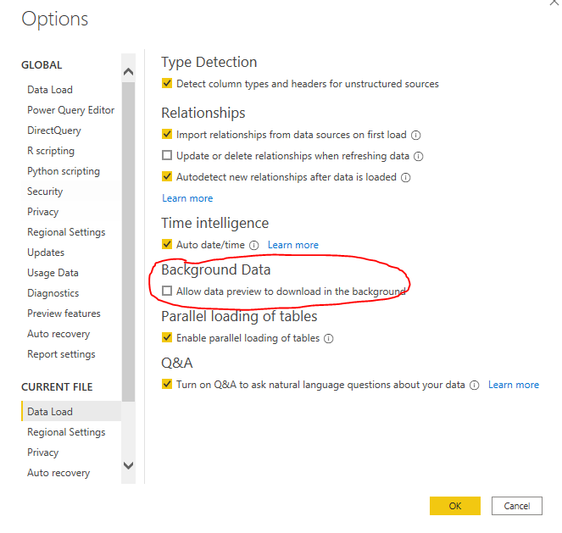Show info icon for Update or delete relationships
The width and height of the screenshot is (562, 533).
point(418,157)
